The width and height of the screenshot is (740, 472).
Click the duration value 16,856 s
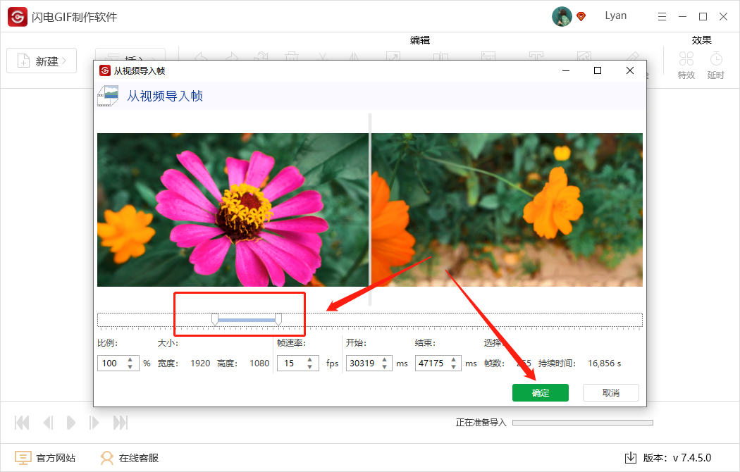pyautogui.click(x=605, y=363)
